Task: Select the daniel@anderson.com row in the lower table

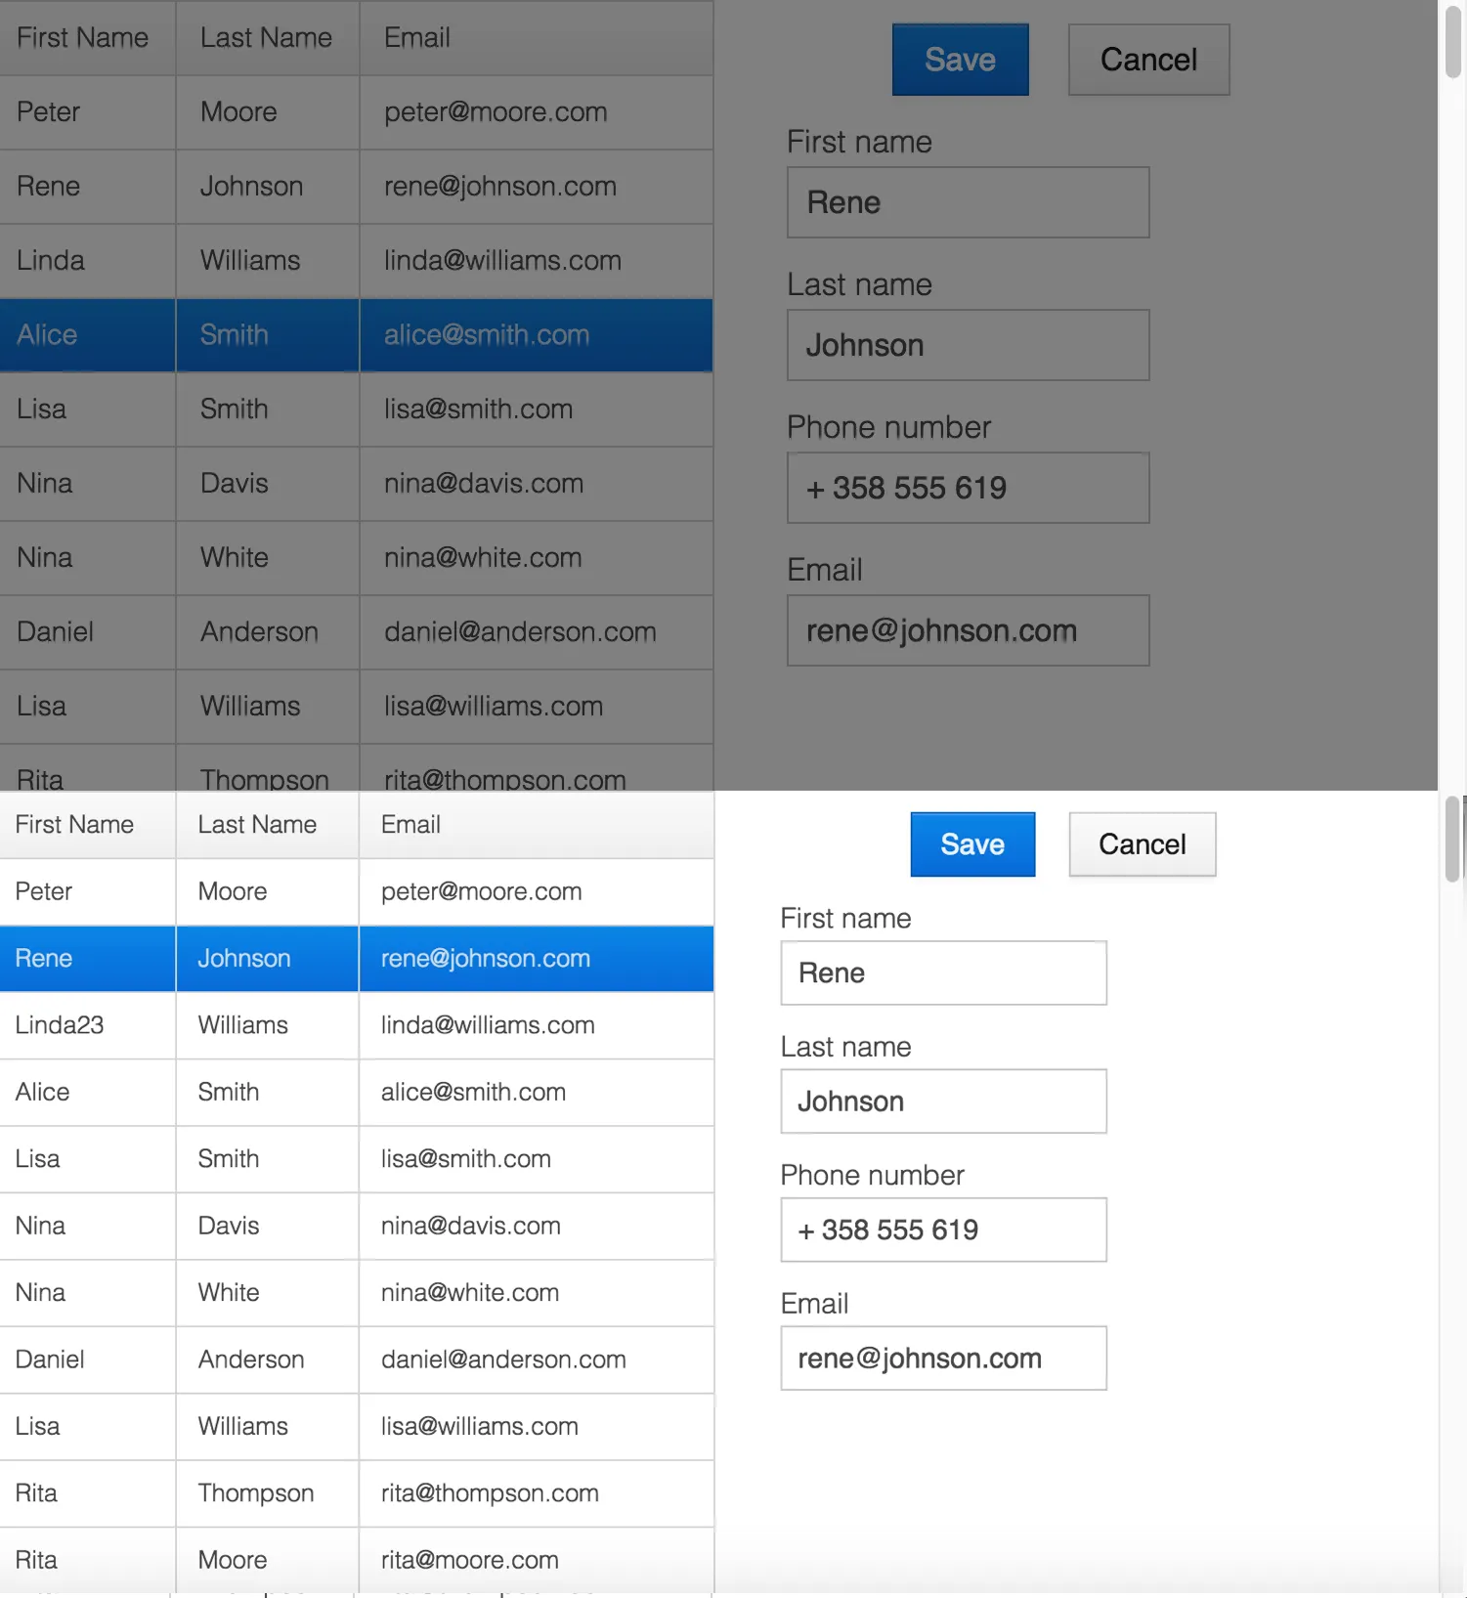Action: tap(356, 1360)
